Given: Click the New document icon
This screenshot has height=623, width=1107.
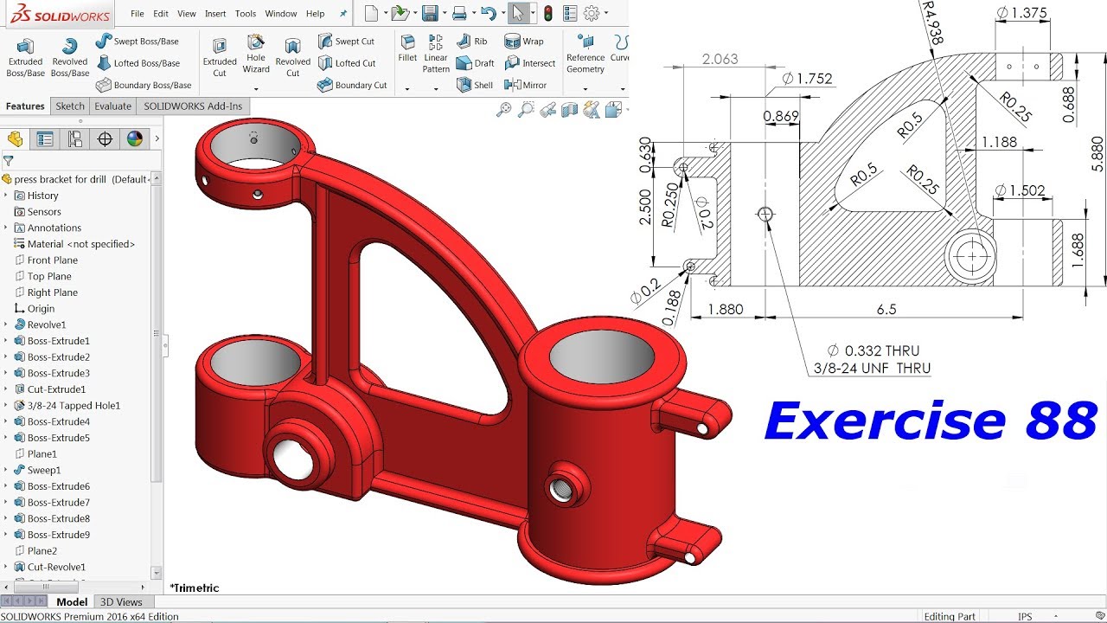Looking at the screenshot, I should [370, 13].
